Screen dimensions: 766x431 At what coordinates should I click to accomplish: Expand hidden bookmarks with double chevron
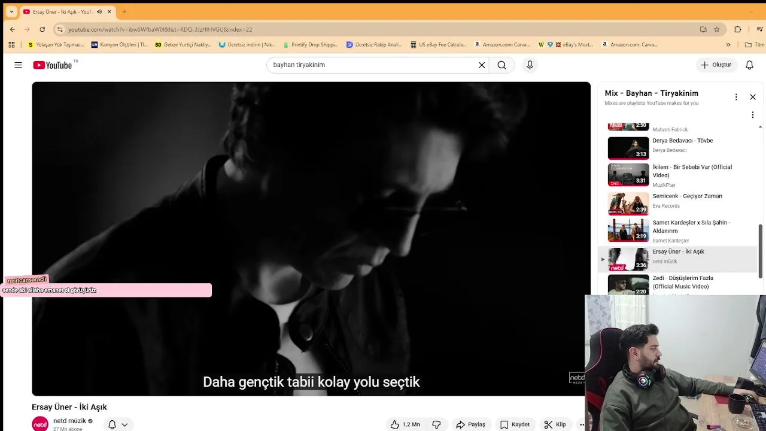[728, 44]
